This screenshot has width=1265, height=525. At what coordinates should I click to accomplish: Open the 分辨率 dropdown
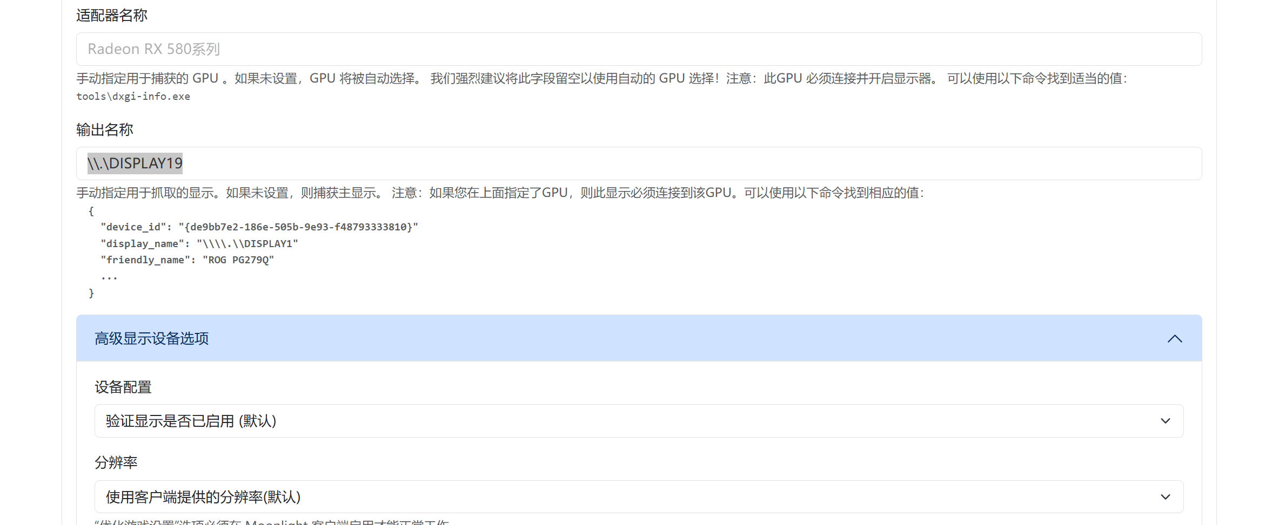(639, 497)
